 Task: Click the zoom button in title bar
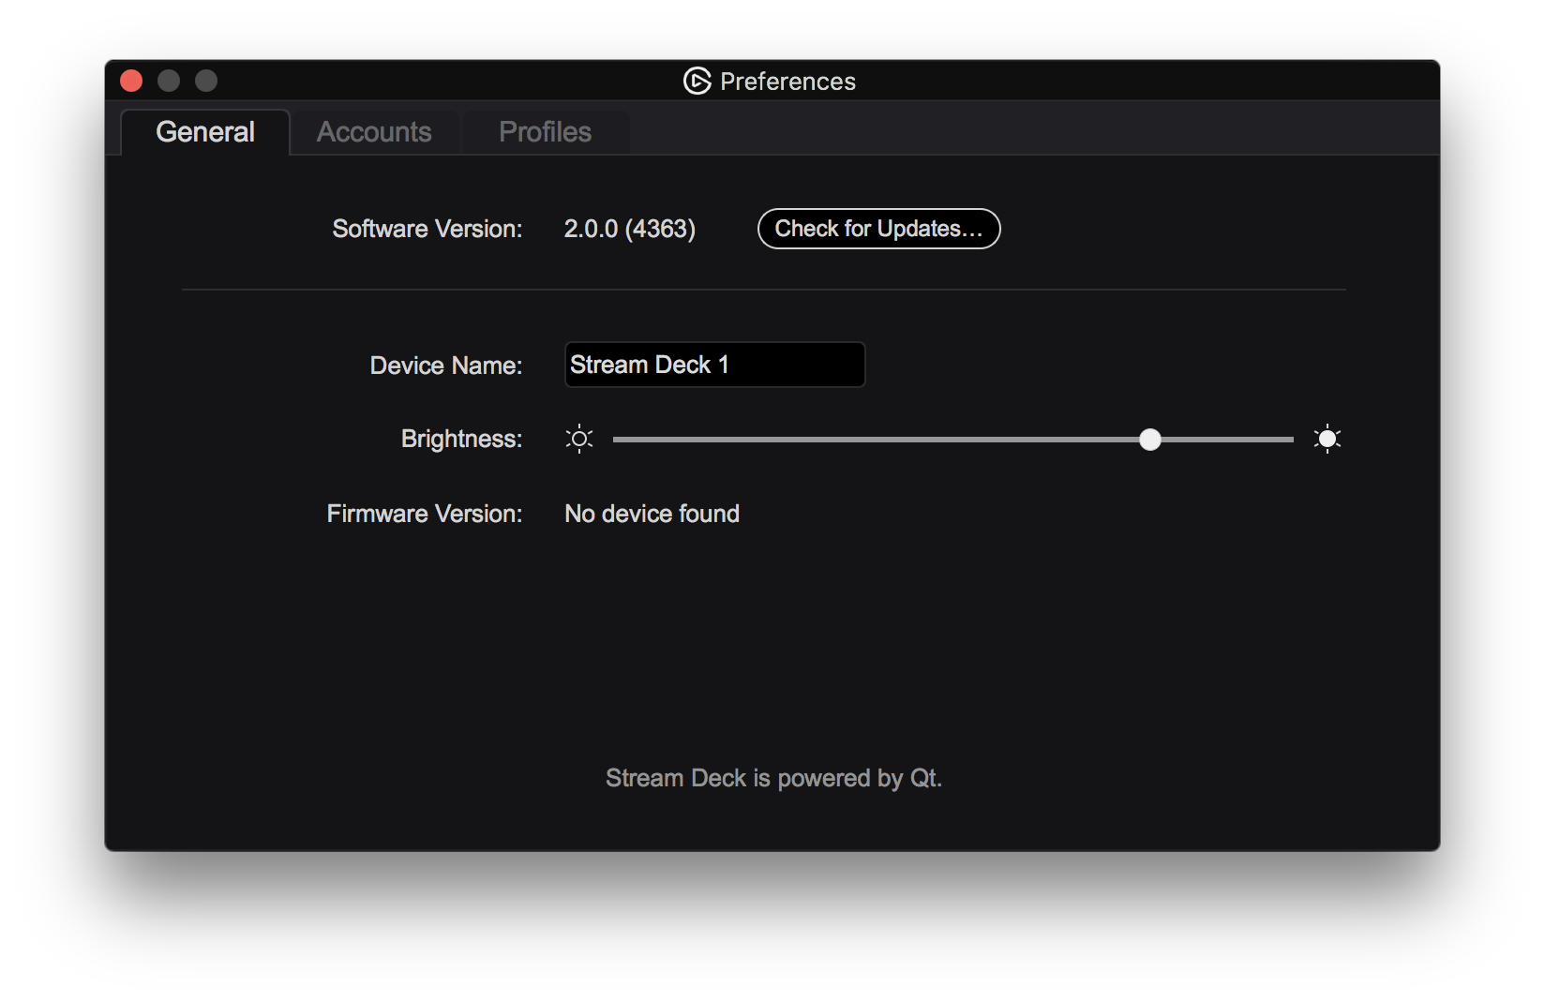tap(206, 82)
